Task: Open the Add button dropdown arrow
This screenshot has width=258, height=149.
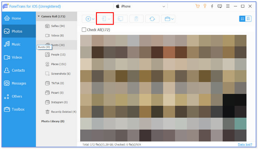Action: [x=93, y=19]
